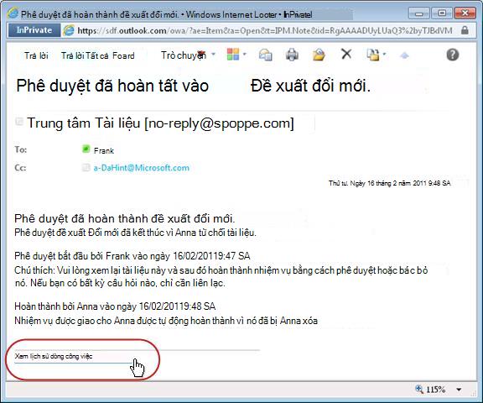
Task: Click the date Thứ tư Ngày 16 tháng 2
Action: [x=390, y=183]
